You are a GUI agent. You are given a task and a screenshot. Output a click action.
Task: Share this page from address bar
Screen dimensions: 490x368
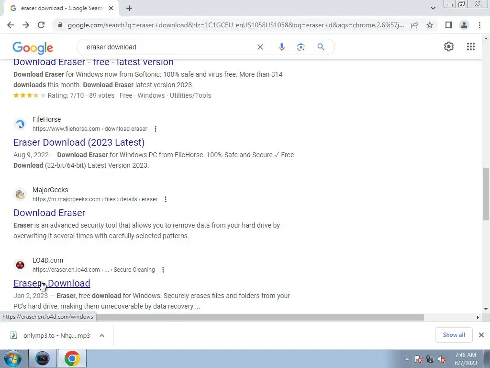[x=414, y=25]
